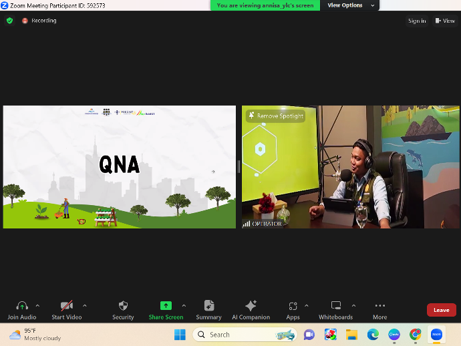Remove Spotlight from the operator video

(276, 116)
